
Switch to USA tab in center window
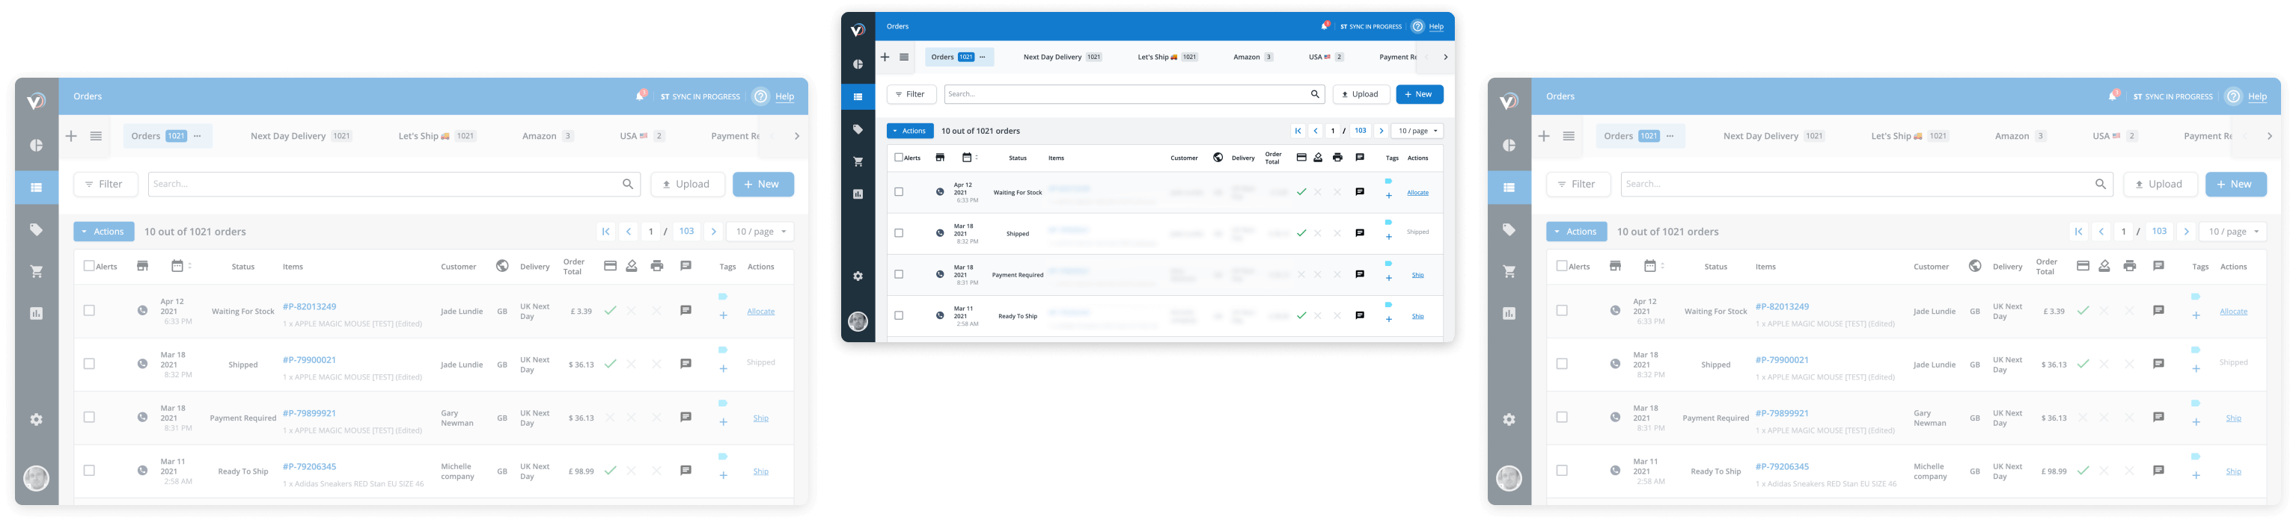coord(1325,57)
